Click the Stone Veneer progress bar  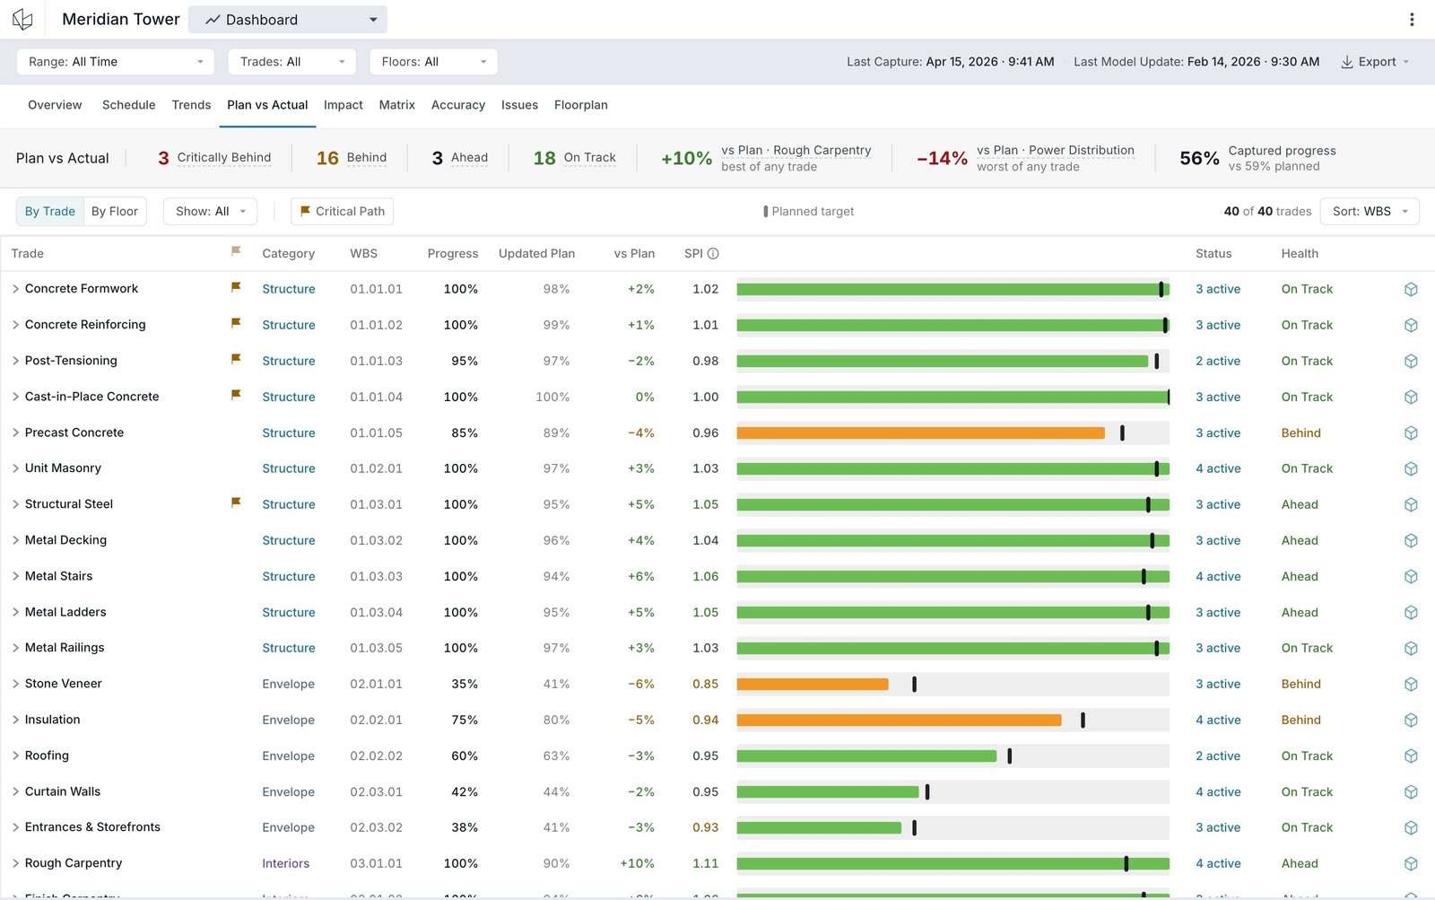click(x=813, y=684)
